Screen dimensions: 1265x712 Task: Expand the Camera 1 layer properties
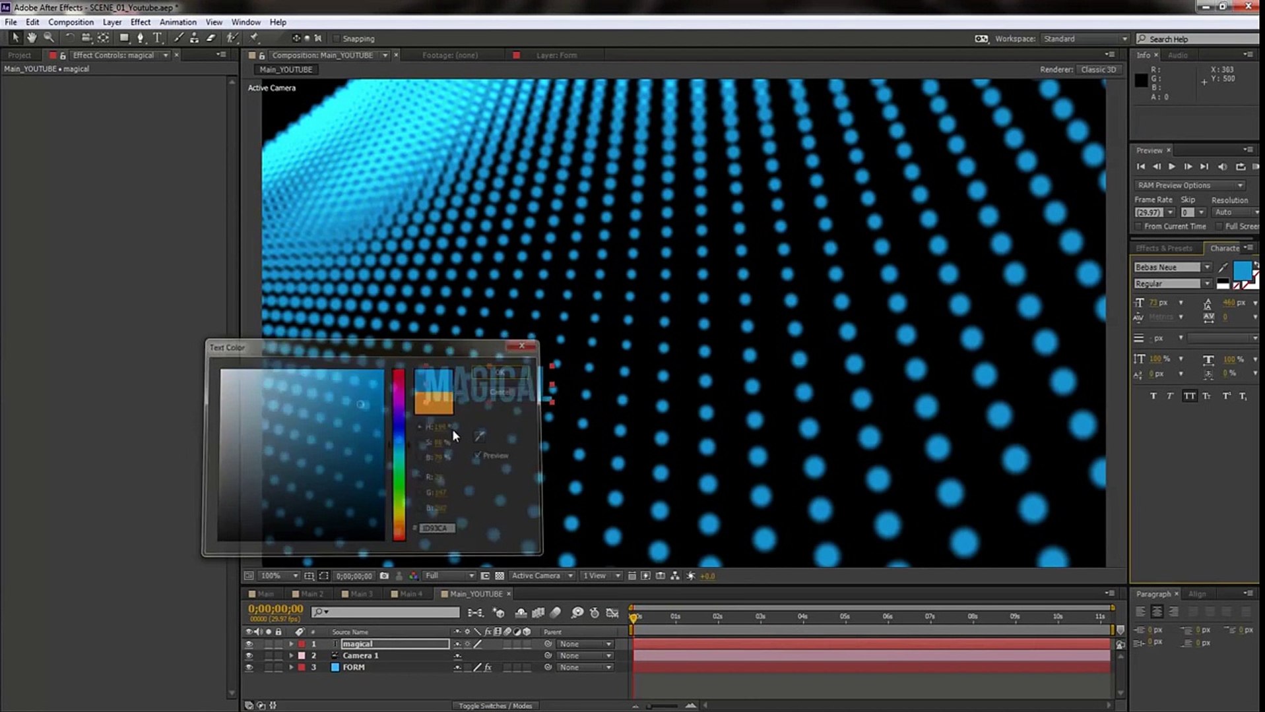point(291,656)
